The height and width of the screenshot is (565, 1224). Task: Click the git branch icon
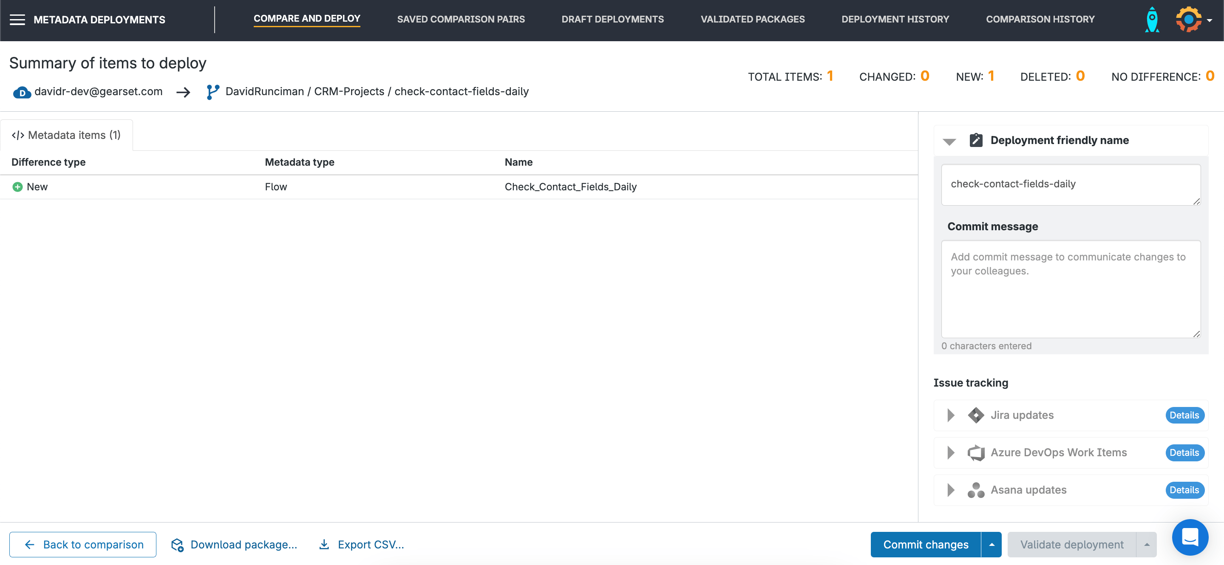pyautogui.click(x=213, y=92)
